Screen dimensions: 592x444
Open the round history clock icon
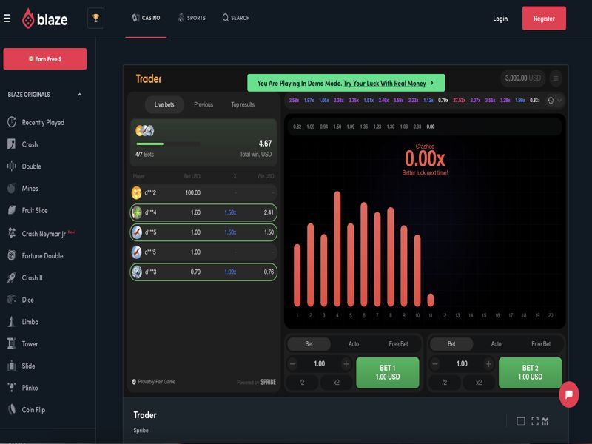tap(551, 101)
